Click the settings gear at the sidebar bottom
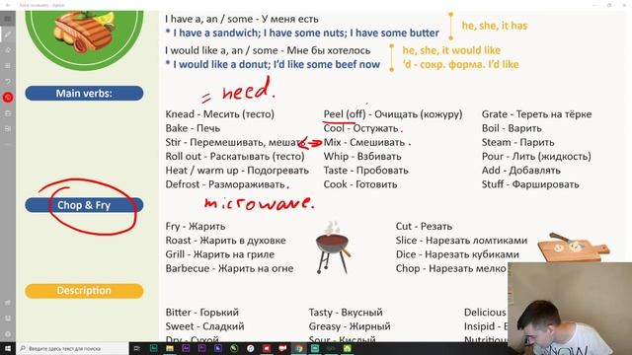 [x=8, y=333]
